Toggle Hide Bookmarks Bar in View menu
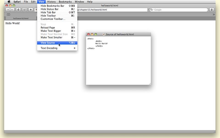The width and height of the screenshot is (220, 138). coord(52,6)
